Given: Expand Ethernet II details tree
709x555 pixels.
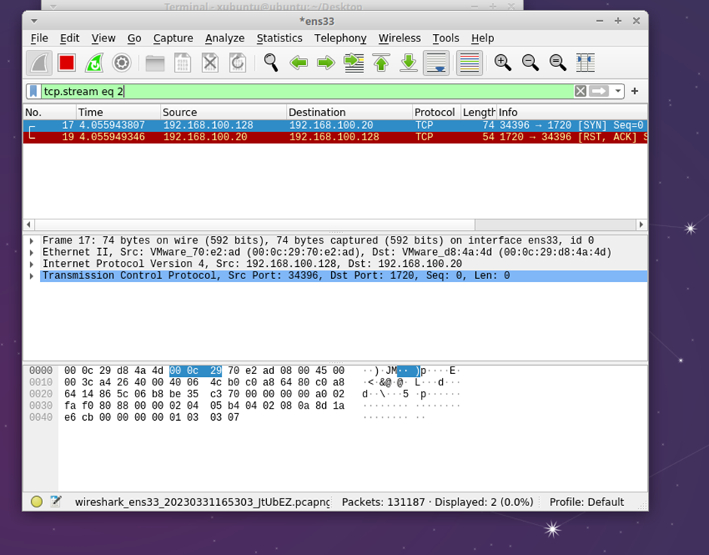Looking at the screenshot, I should click(32, 253).
